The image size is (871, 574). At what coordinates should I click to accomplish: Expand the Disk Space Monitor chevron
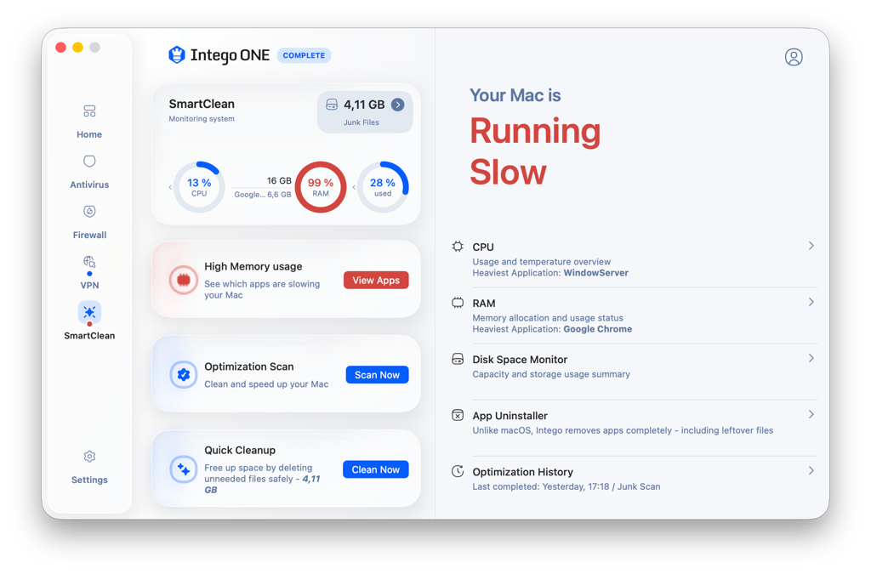811,358
